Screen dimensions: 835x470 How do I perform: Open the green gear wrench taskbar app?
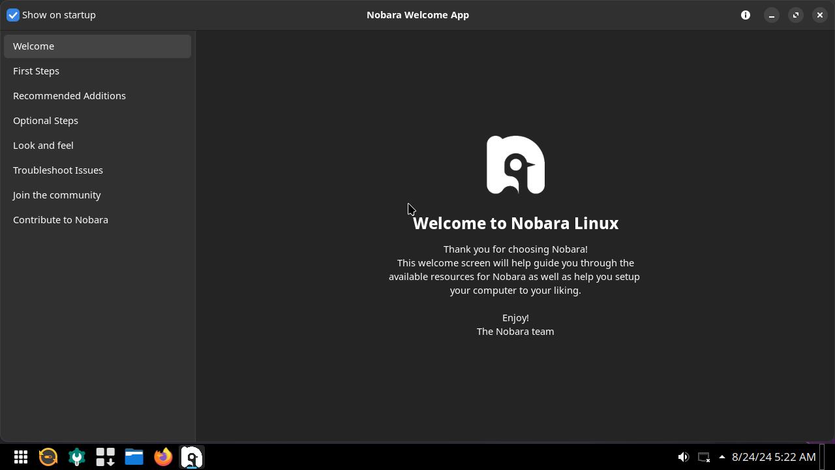coord(77,457)
